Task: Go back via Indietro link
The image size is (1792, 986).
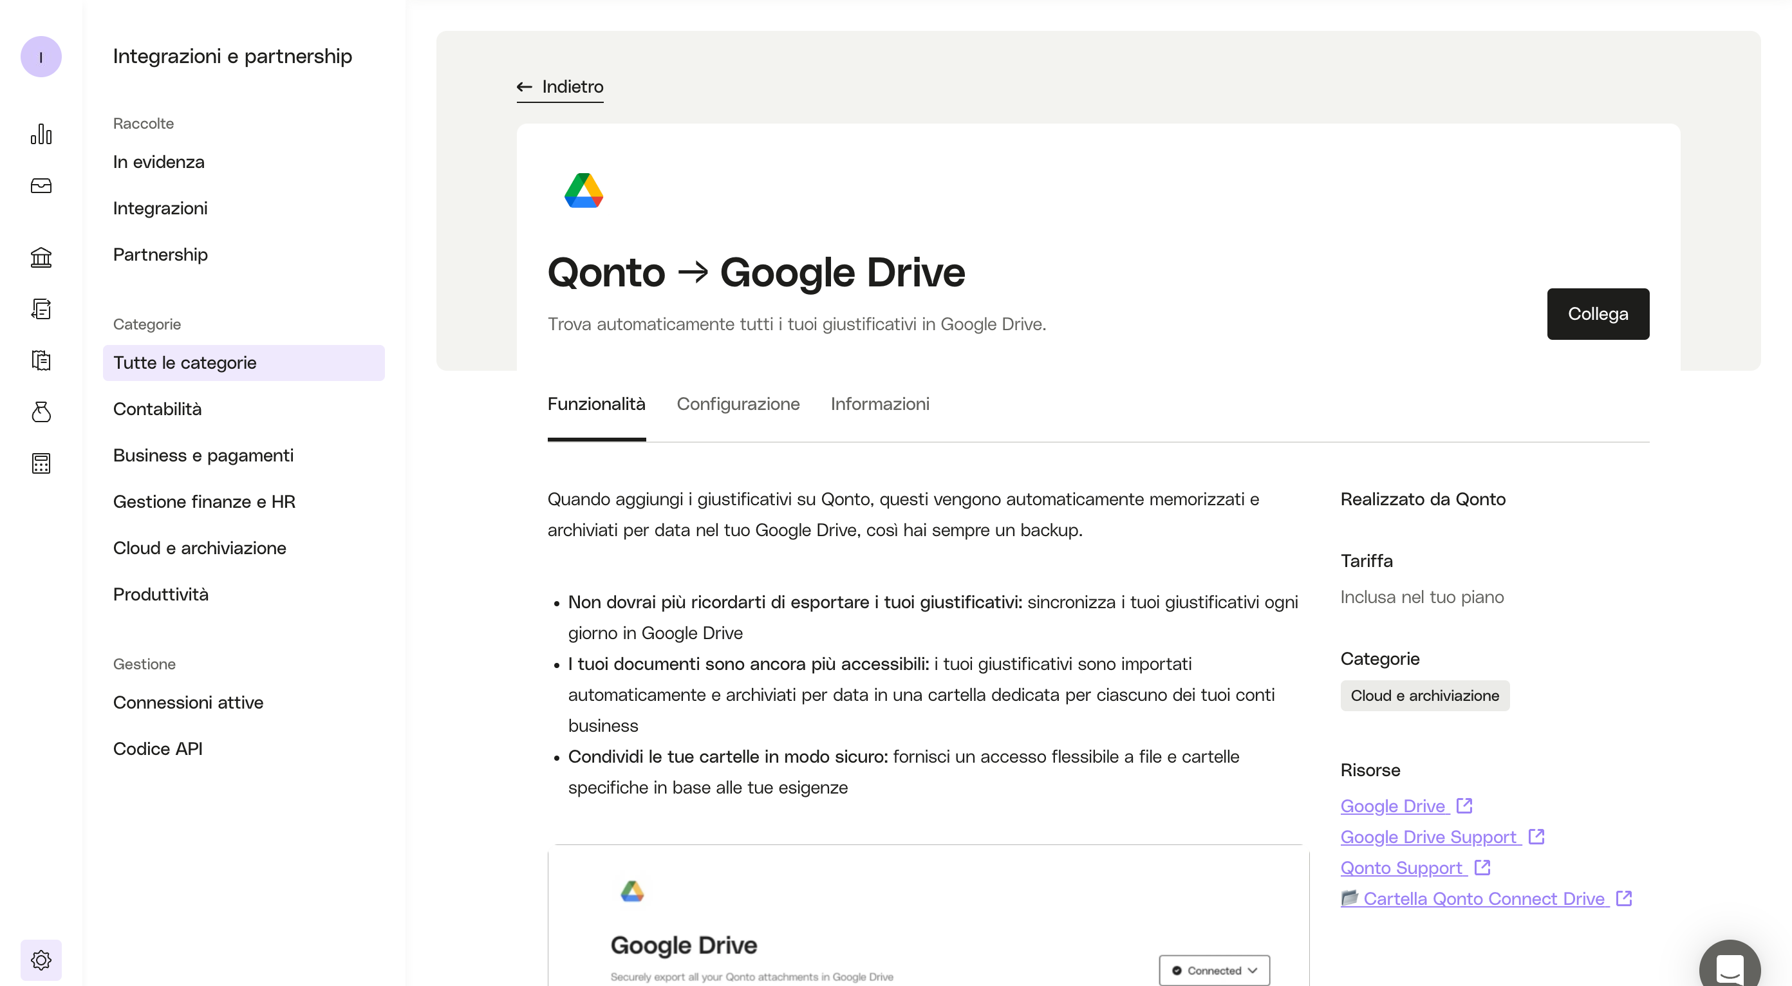Action: coord(560,87)
